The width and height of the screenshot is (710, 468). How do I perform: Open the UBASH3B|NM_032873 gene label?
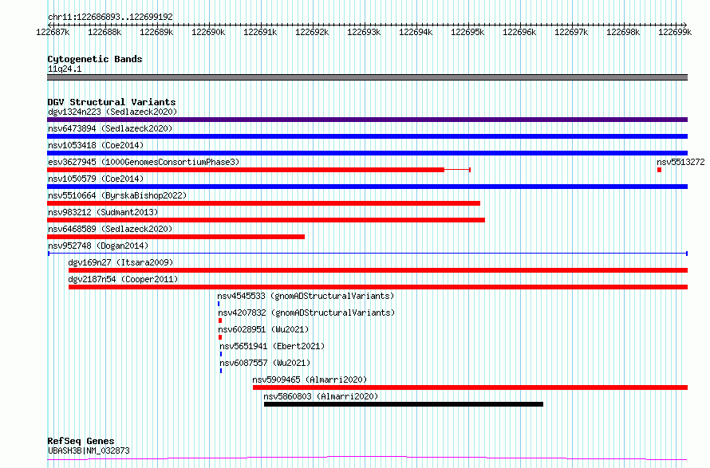(x=89, y=450)
